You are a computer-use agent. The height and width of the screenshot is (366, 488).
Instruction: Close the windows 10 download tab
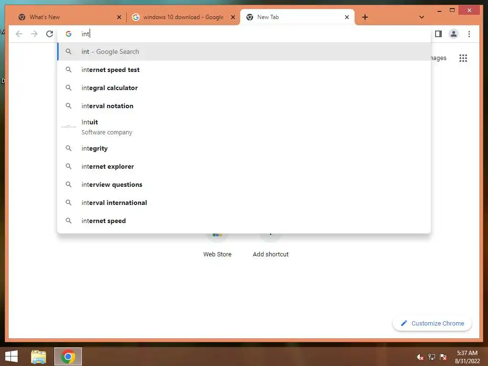point(233,17)
